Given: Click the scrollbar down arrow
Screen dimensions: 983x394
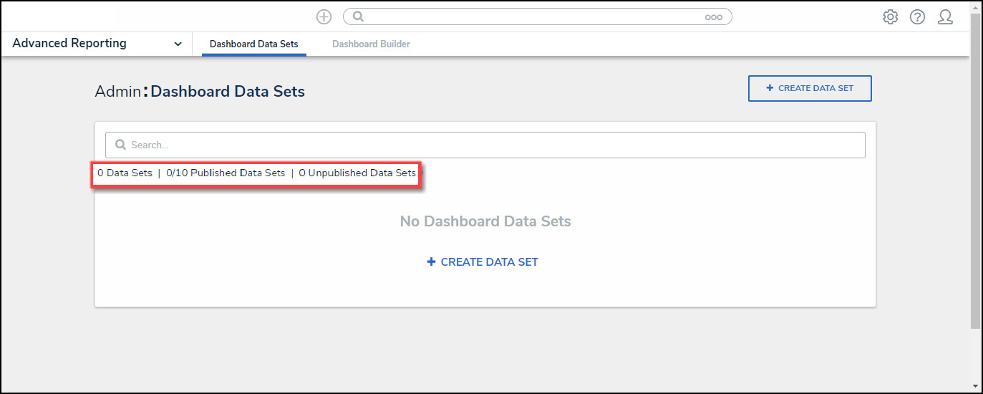Looking at the screenshot, I should click(976, 386).
